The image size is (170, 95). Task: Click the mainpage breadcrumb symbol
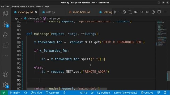(x=51, y=18)
